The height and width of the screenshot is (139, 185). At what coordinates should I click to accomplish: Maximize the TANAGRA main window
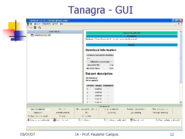point(177,21)
